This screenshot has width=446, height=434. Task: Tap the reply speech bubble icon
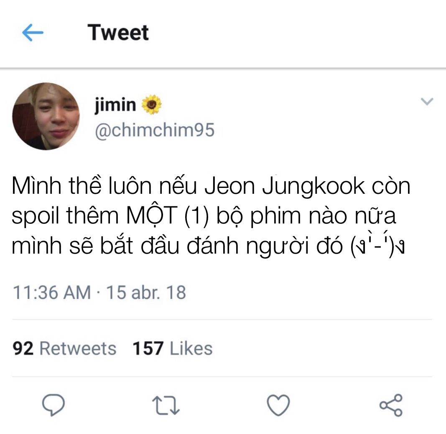click(53, 405)
